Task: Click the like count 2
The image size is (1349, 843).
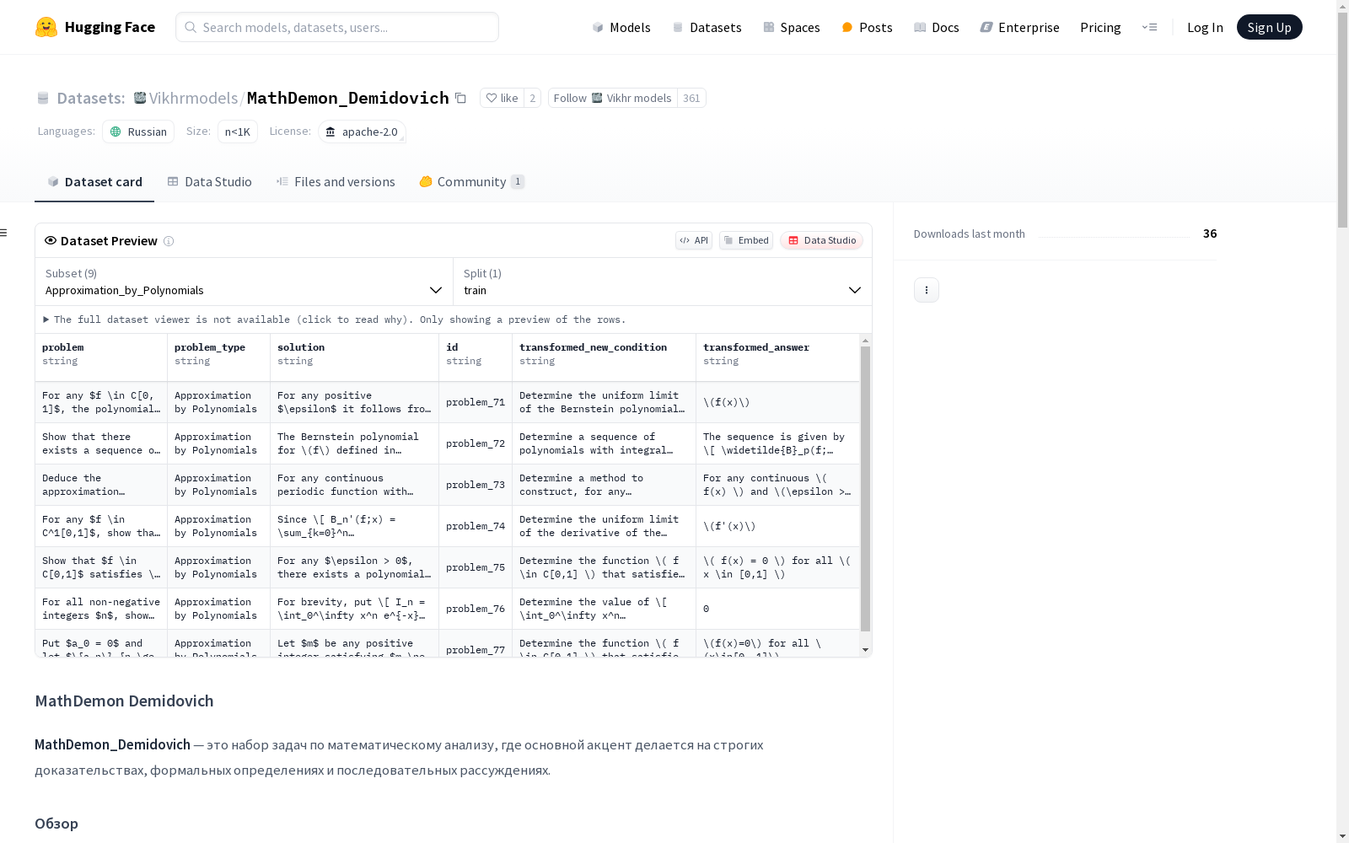Action: click(x=532, y=98)
